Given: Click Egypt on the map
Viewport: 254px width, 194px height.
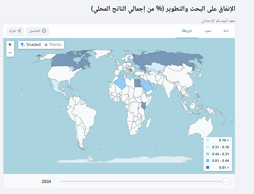Looking at the screenshot, I should coord(138,83).
